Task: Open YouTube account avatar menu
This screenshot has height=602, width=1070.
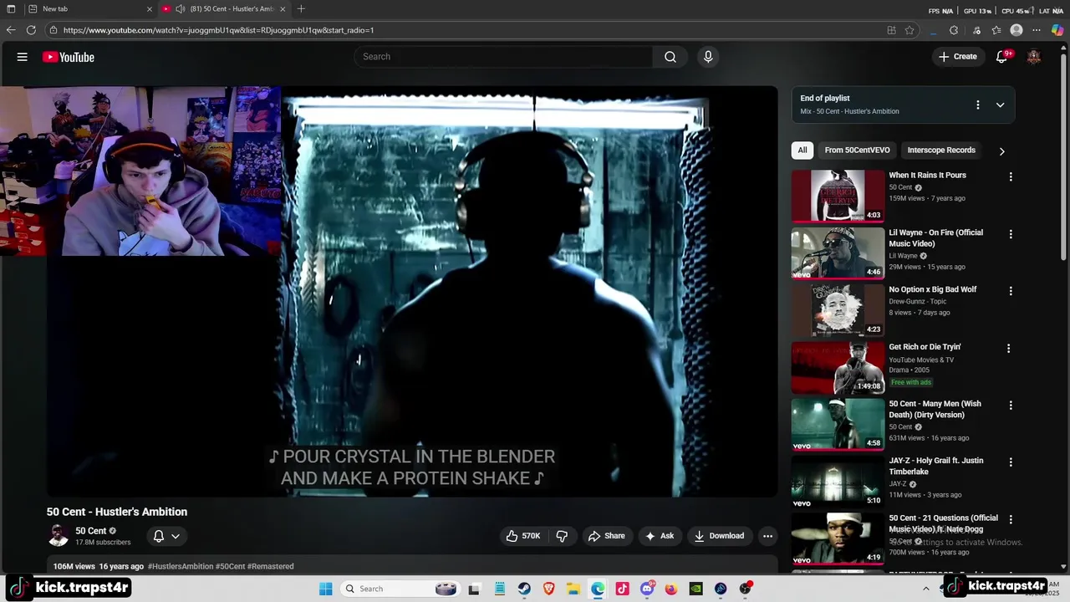Action: coord(1034,57)
